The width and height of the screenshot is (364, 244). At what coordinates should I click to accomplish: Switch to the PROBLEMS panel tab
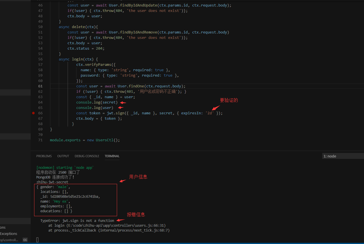click(44, 156)
